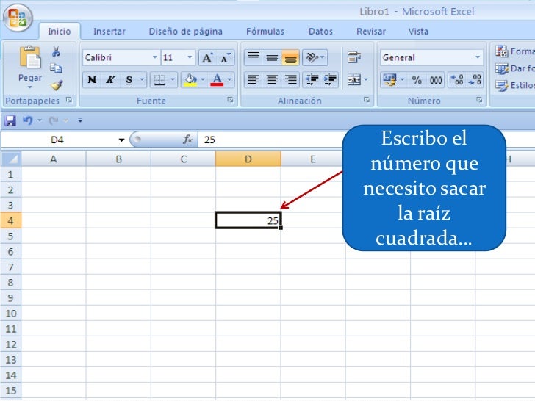Toggle underline formatting (S)

129,80
